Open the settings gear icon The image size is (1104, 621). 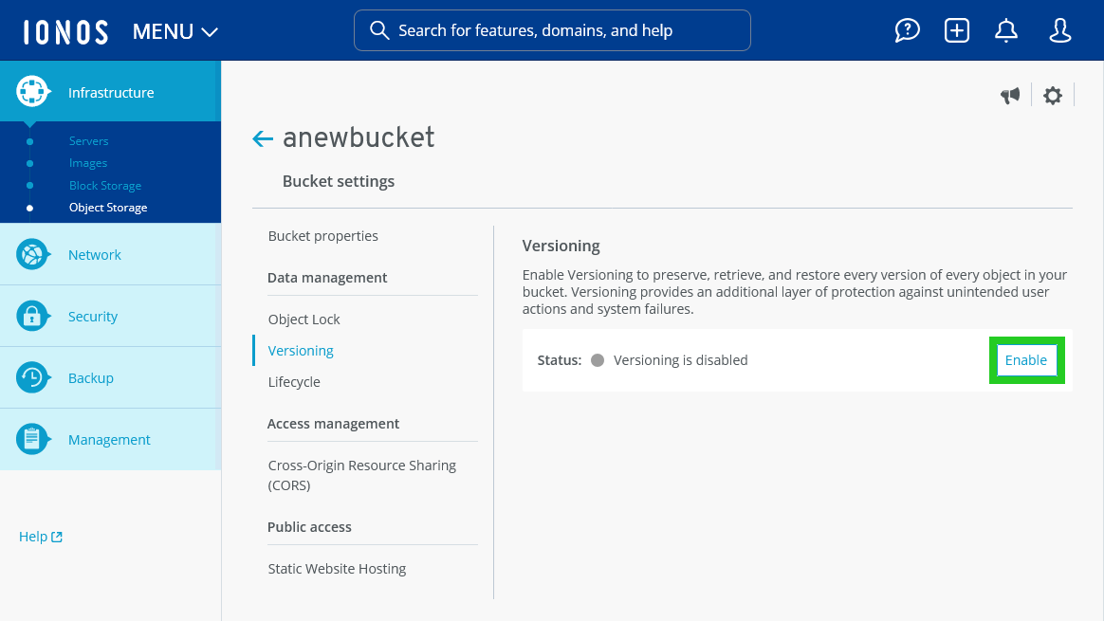pyautogui.click(x=1053, y=95)
